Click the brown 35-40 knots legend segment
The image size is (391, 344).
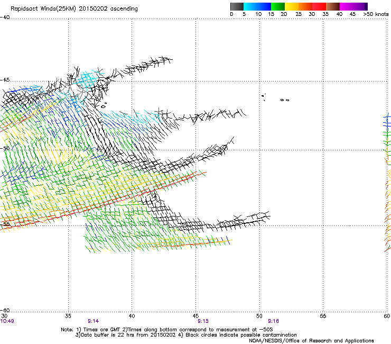point(333,6)
